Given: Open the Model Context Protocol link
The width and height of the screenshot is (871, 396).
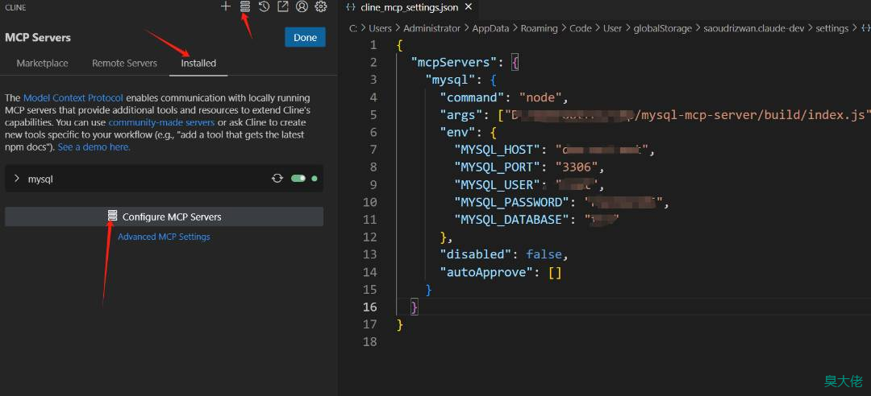Looking at the screenshot, I should 73,98.
